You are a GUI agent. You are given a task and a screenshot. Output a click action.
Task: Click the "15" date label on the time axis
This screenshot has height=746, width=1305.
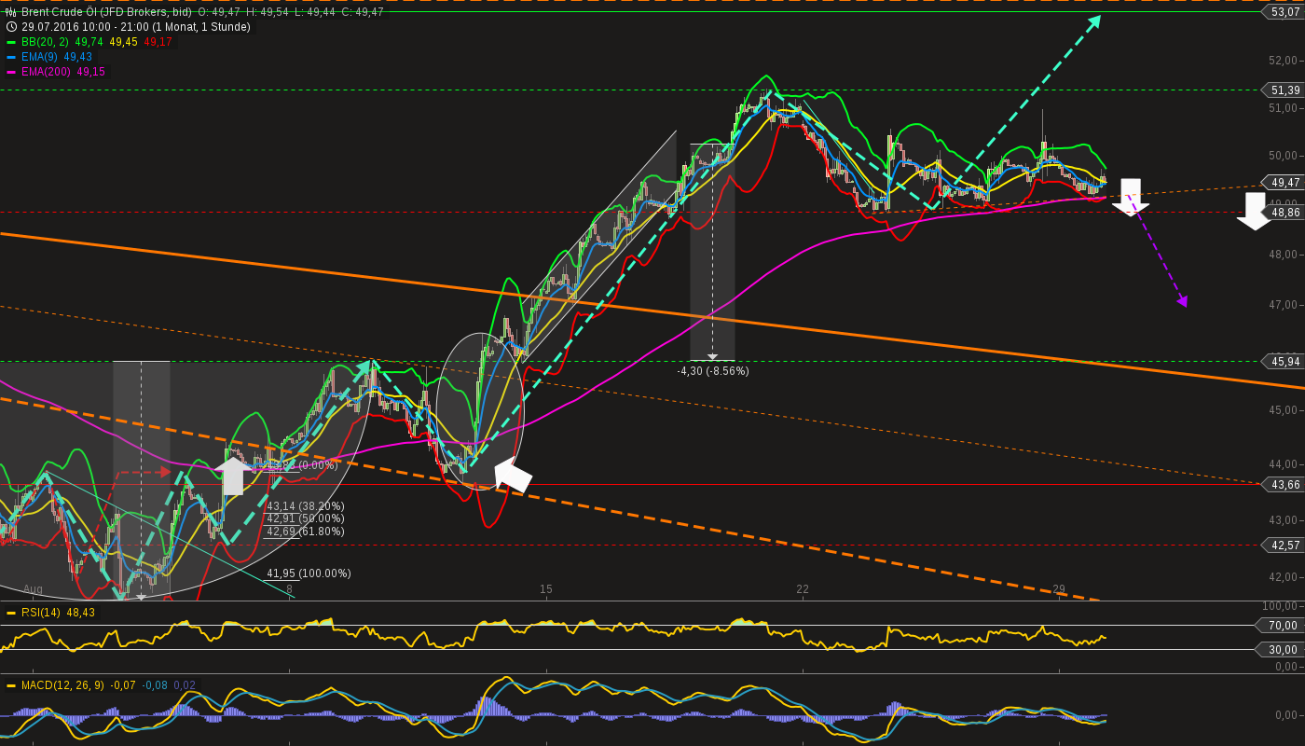coord(546,589)
